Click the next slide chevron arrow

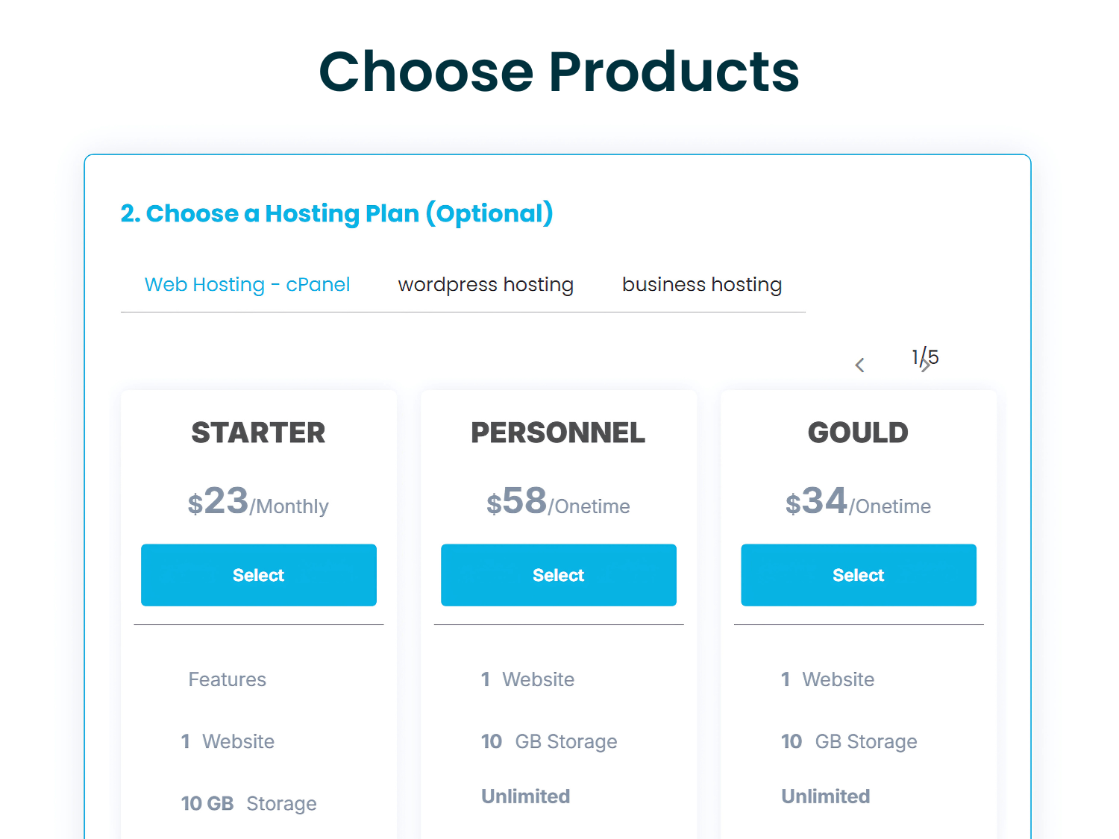[926, 365]
